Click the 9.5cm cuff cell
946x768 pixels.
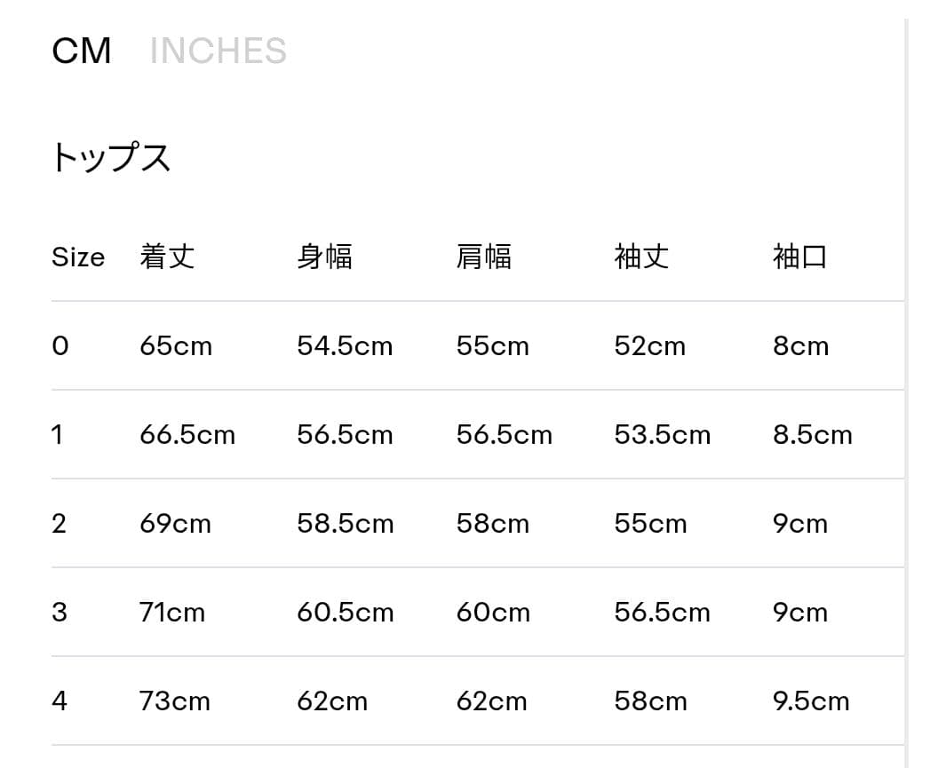point(811,701)
